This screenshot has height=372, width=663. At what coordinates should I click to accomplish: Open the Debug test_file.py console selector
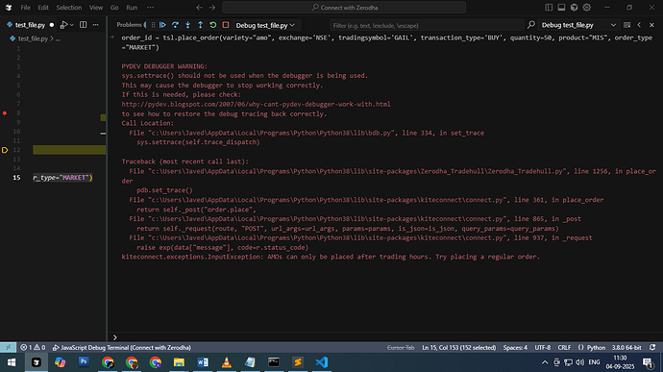click(x=578, y=25)
